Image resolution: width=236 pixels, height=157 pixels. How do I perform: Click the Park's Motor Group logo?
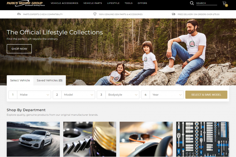click(26, 4)
